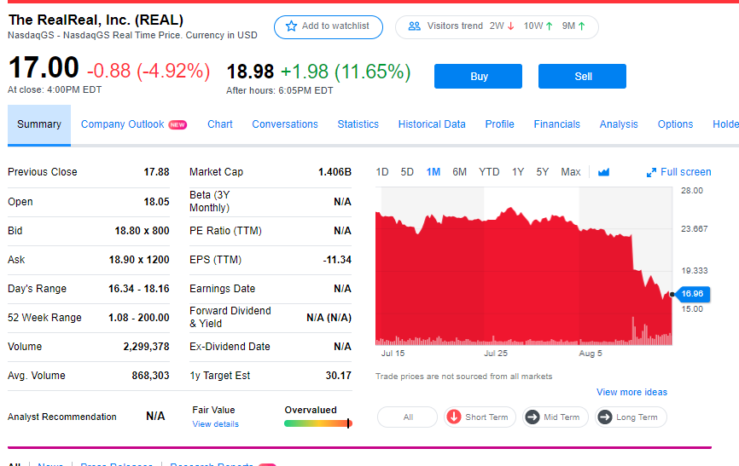Click the 16.96 current price chart marker
The height and width of the screenshot is (466, 739).
point(692,294)
